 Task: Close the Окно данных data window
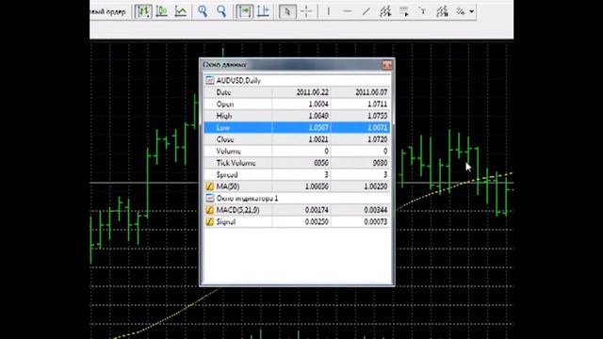387,65
